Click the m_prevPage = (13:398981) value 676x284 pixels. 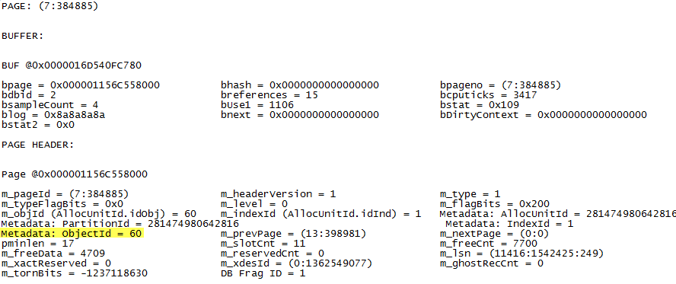tap(293, 234)
